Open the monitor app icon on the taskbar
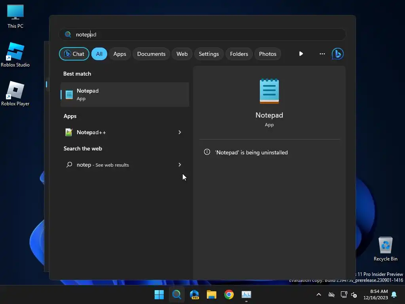This screenshot has height=304, width=405. pos(246,294)
